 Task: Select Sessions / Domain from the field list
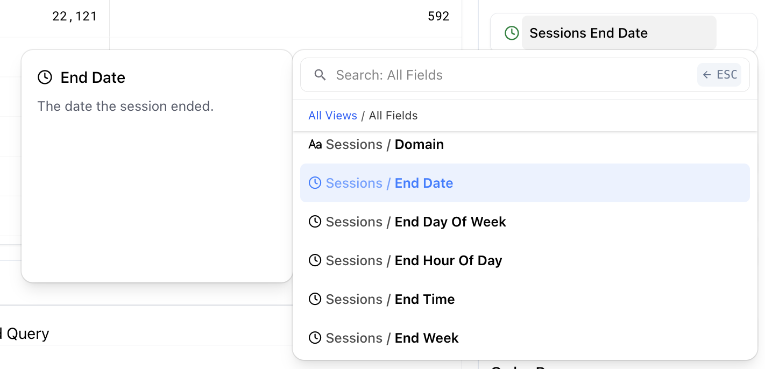point(385,144)
